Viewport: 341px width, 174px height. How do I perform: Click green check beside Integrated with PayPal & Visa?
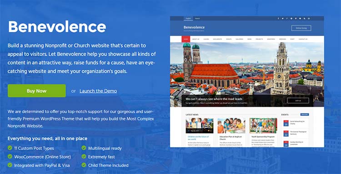pos(10,165)
